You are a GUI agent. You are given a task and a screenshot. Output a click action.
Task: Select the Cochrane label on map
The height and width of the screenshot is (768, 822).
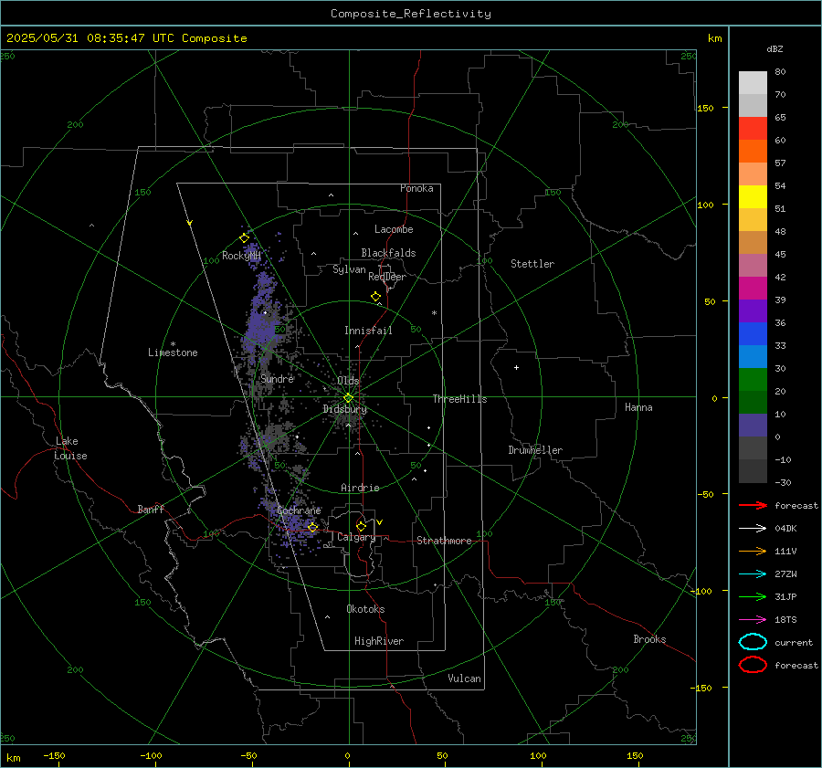point(299,510)
